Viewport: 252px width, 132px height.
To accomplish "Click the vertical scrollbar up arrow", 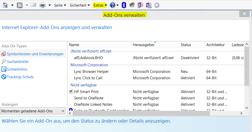I will [x=247, y=44].
